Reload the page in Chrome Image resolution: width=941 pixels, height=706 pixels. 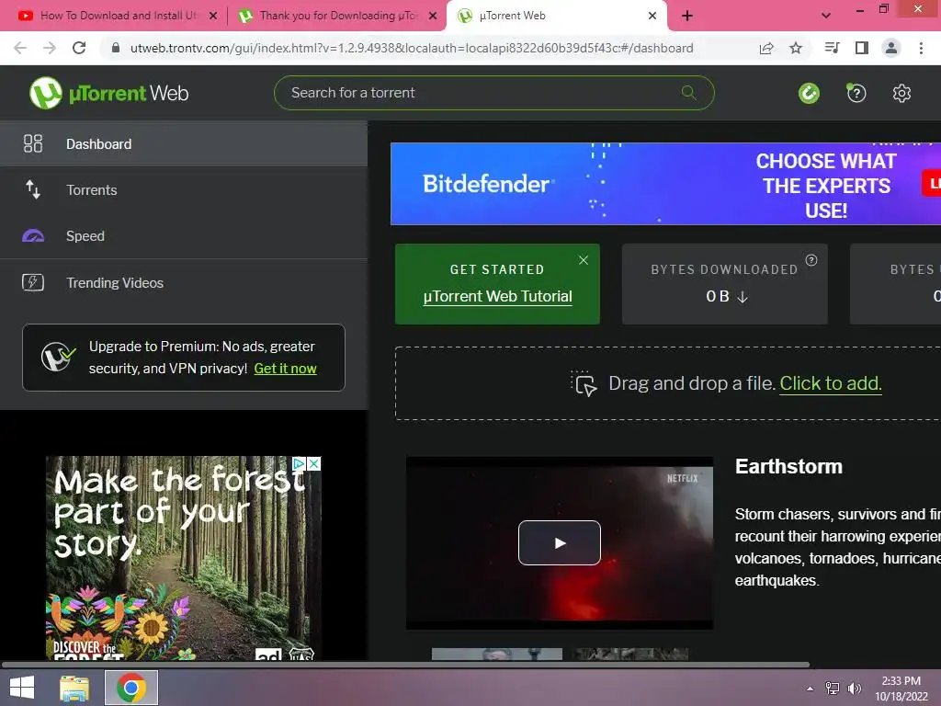[x=79, y=48]
